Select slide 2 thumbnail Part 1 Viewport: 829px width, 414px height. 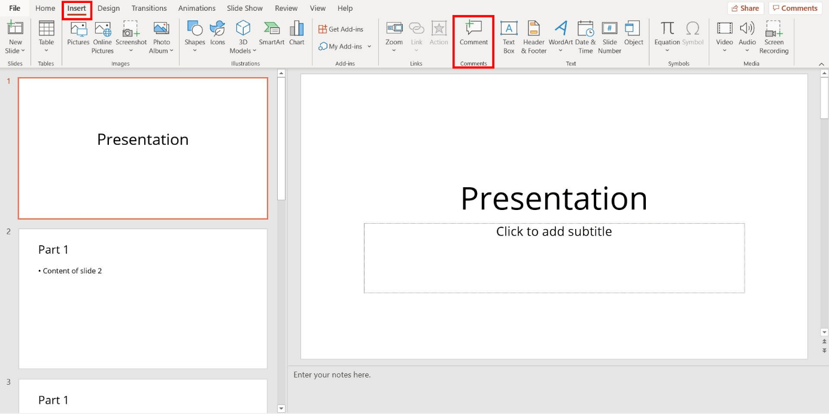pyautogui.click(x=143, y=299)
